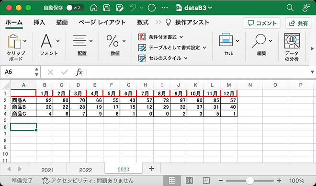This screenshot has height=186, width=316.
Task: Expand the 編集 dropdown arrow
Action: [x=271, y=41]
